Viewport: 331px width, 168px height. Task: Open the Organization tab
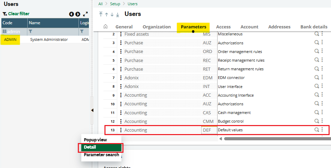point(157,27)
